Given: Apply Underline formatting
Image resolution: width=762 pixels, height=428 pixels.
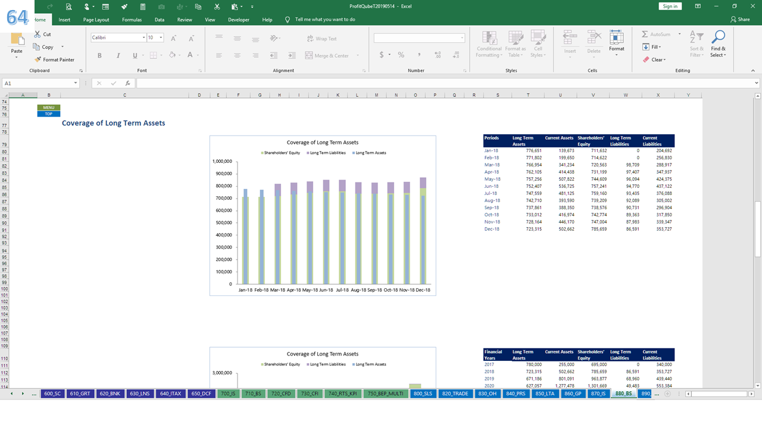Looking at the screenshot, I should (x=135, y=55).
